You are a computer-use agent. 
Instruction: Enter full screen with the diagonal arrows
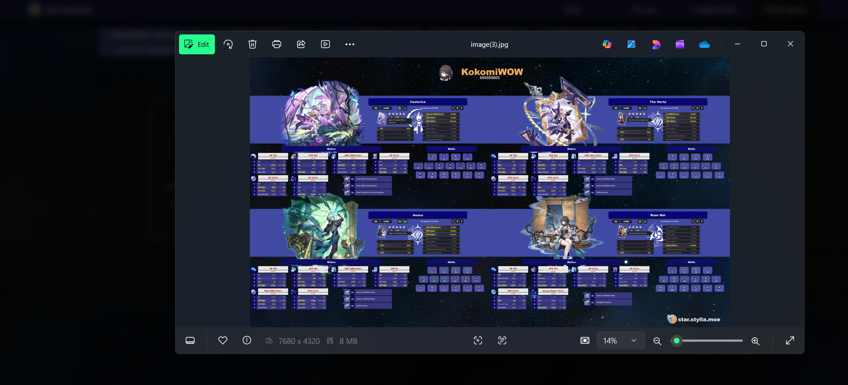790,340
